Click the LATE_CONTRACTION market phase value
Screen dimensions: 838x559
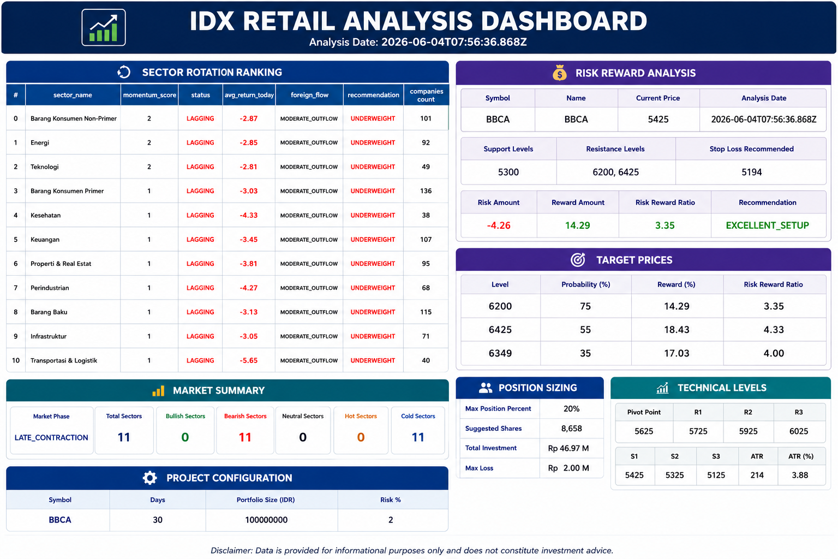pyautogui.click(x=51, y=438)
